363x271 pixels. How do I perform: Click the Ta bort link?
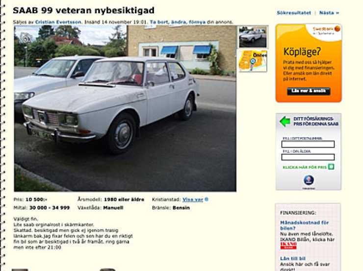[x=159, y=22]
